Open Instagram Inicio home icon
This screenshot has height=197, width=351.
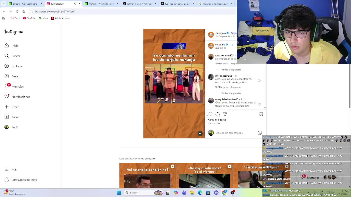pos(7,46)
